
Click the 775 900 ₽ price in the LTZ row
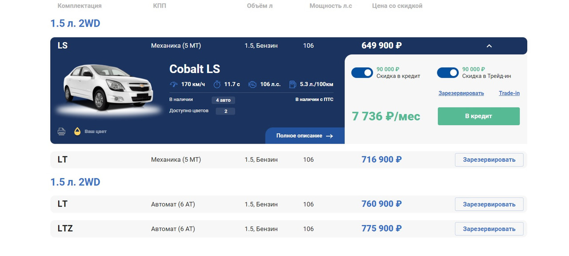click(382, 228)
